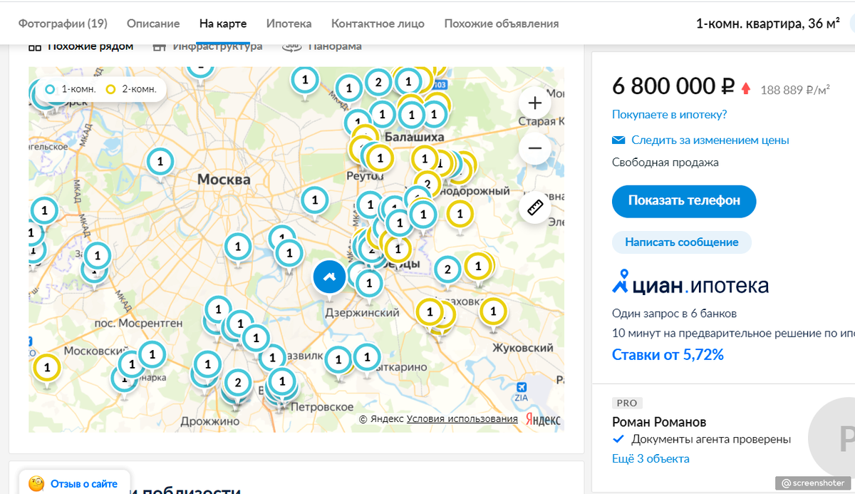Open the Ипотека tab
The width and height of the screenshot is (855, 494).
289,23
